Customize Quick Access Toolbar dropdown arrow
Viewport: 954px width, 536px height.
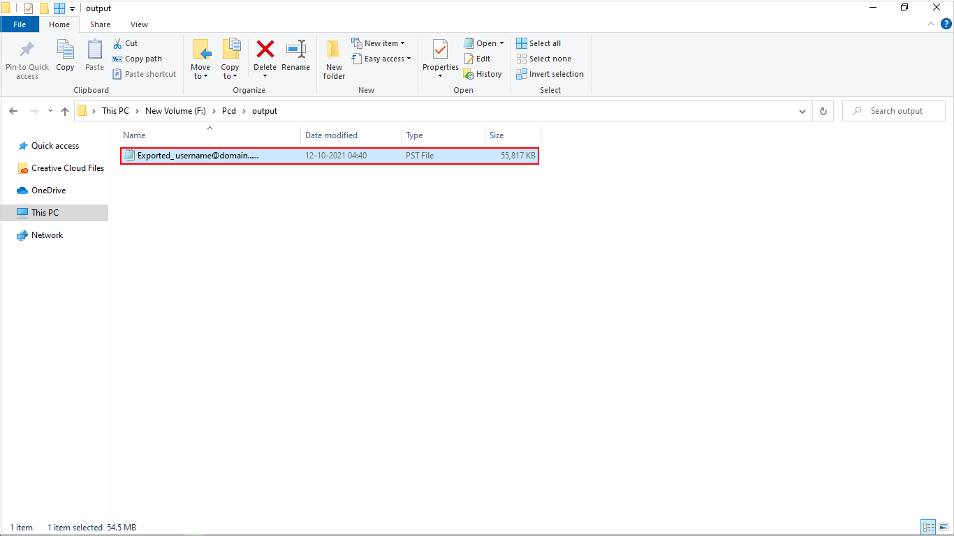72,9
